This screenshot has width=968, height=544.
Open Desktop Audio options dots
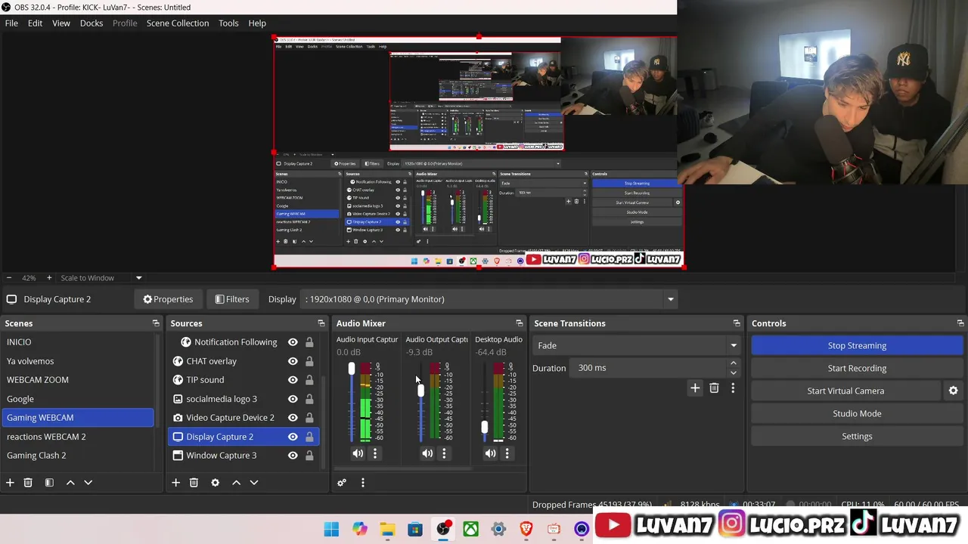[x=507, y=453]
